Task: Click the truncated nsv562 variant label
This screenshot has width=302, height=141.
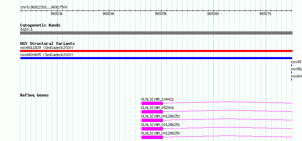Action: pyautogui.click(x=297, y=69)
